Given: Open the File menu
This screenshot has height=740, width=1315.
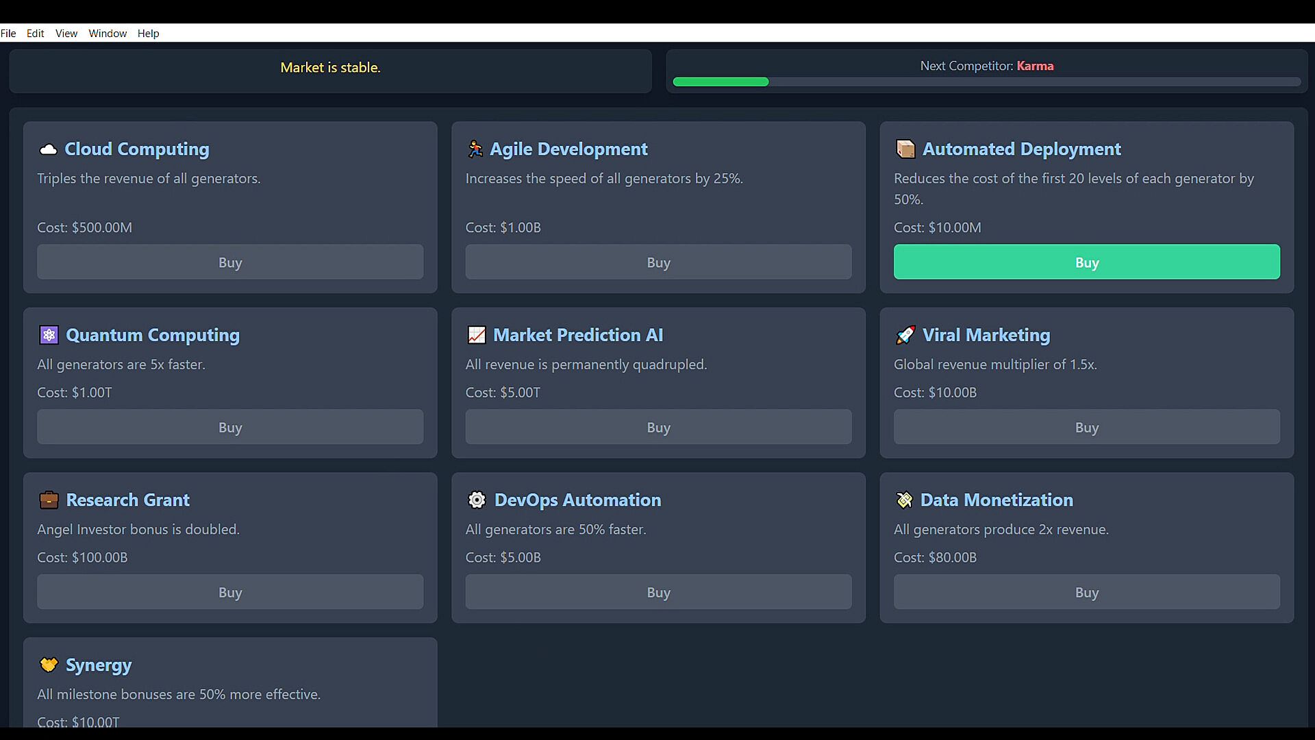Looking at the screenshot, I should (x=8, y=33).
